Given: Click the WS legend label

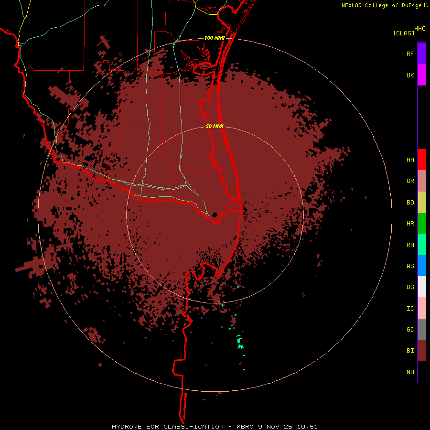Looking at the screenshot, I should [x=410, y=266].
